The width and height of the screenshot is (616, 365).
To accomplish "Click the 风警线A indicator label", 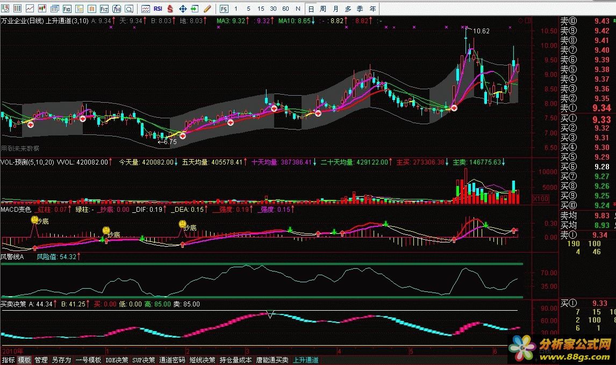I will pos(12,256).
